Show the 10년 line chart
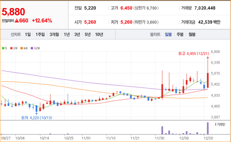 pyautogui.click(x=99, y=34)
